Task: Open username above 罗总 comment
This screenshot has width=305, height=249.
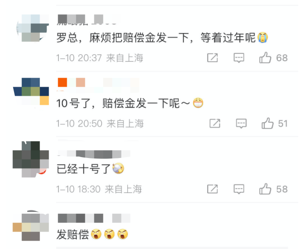Action: click(x=86, y=19)
